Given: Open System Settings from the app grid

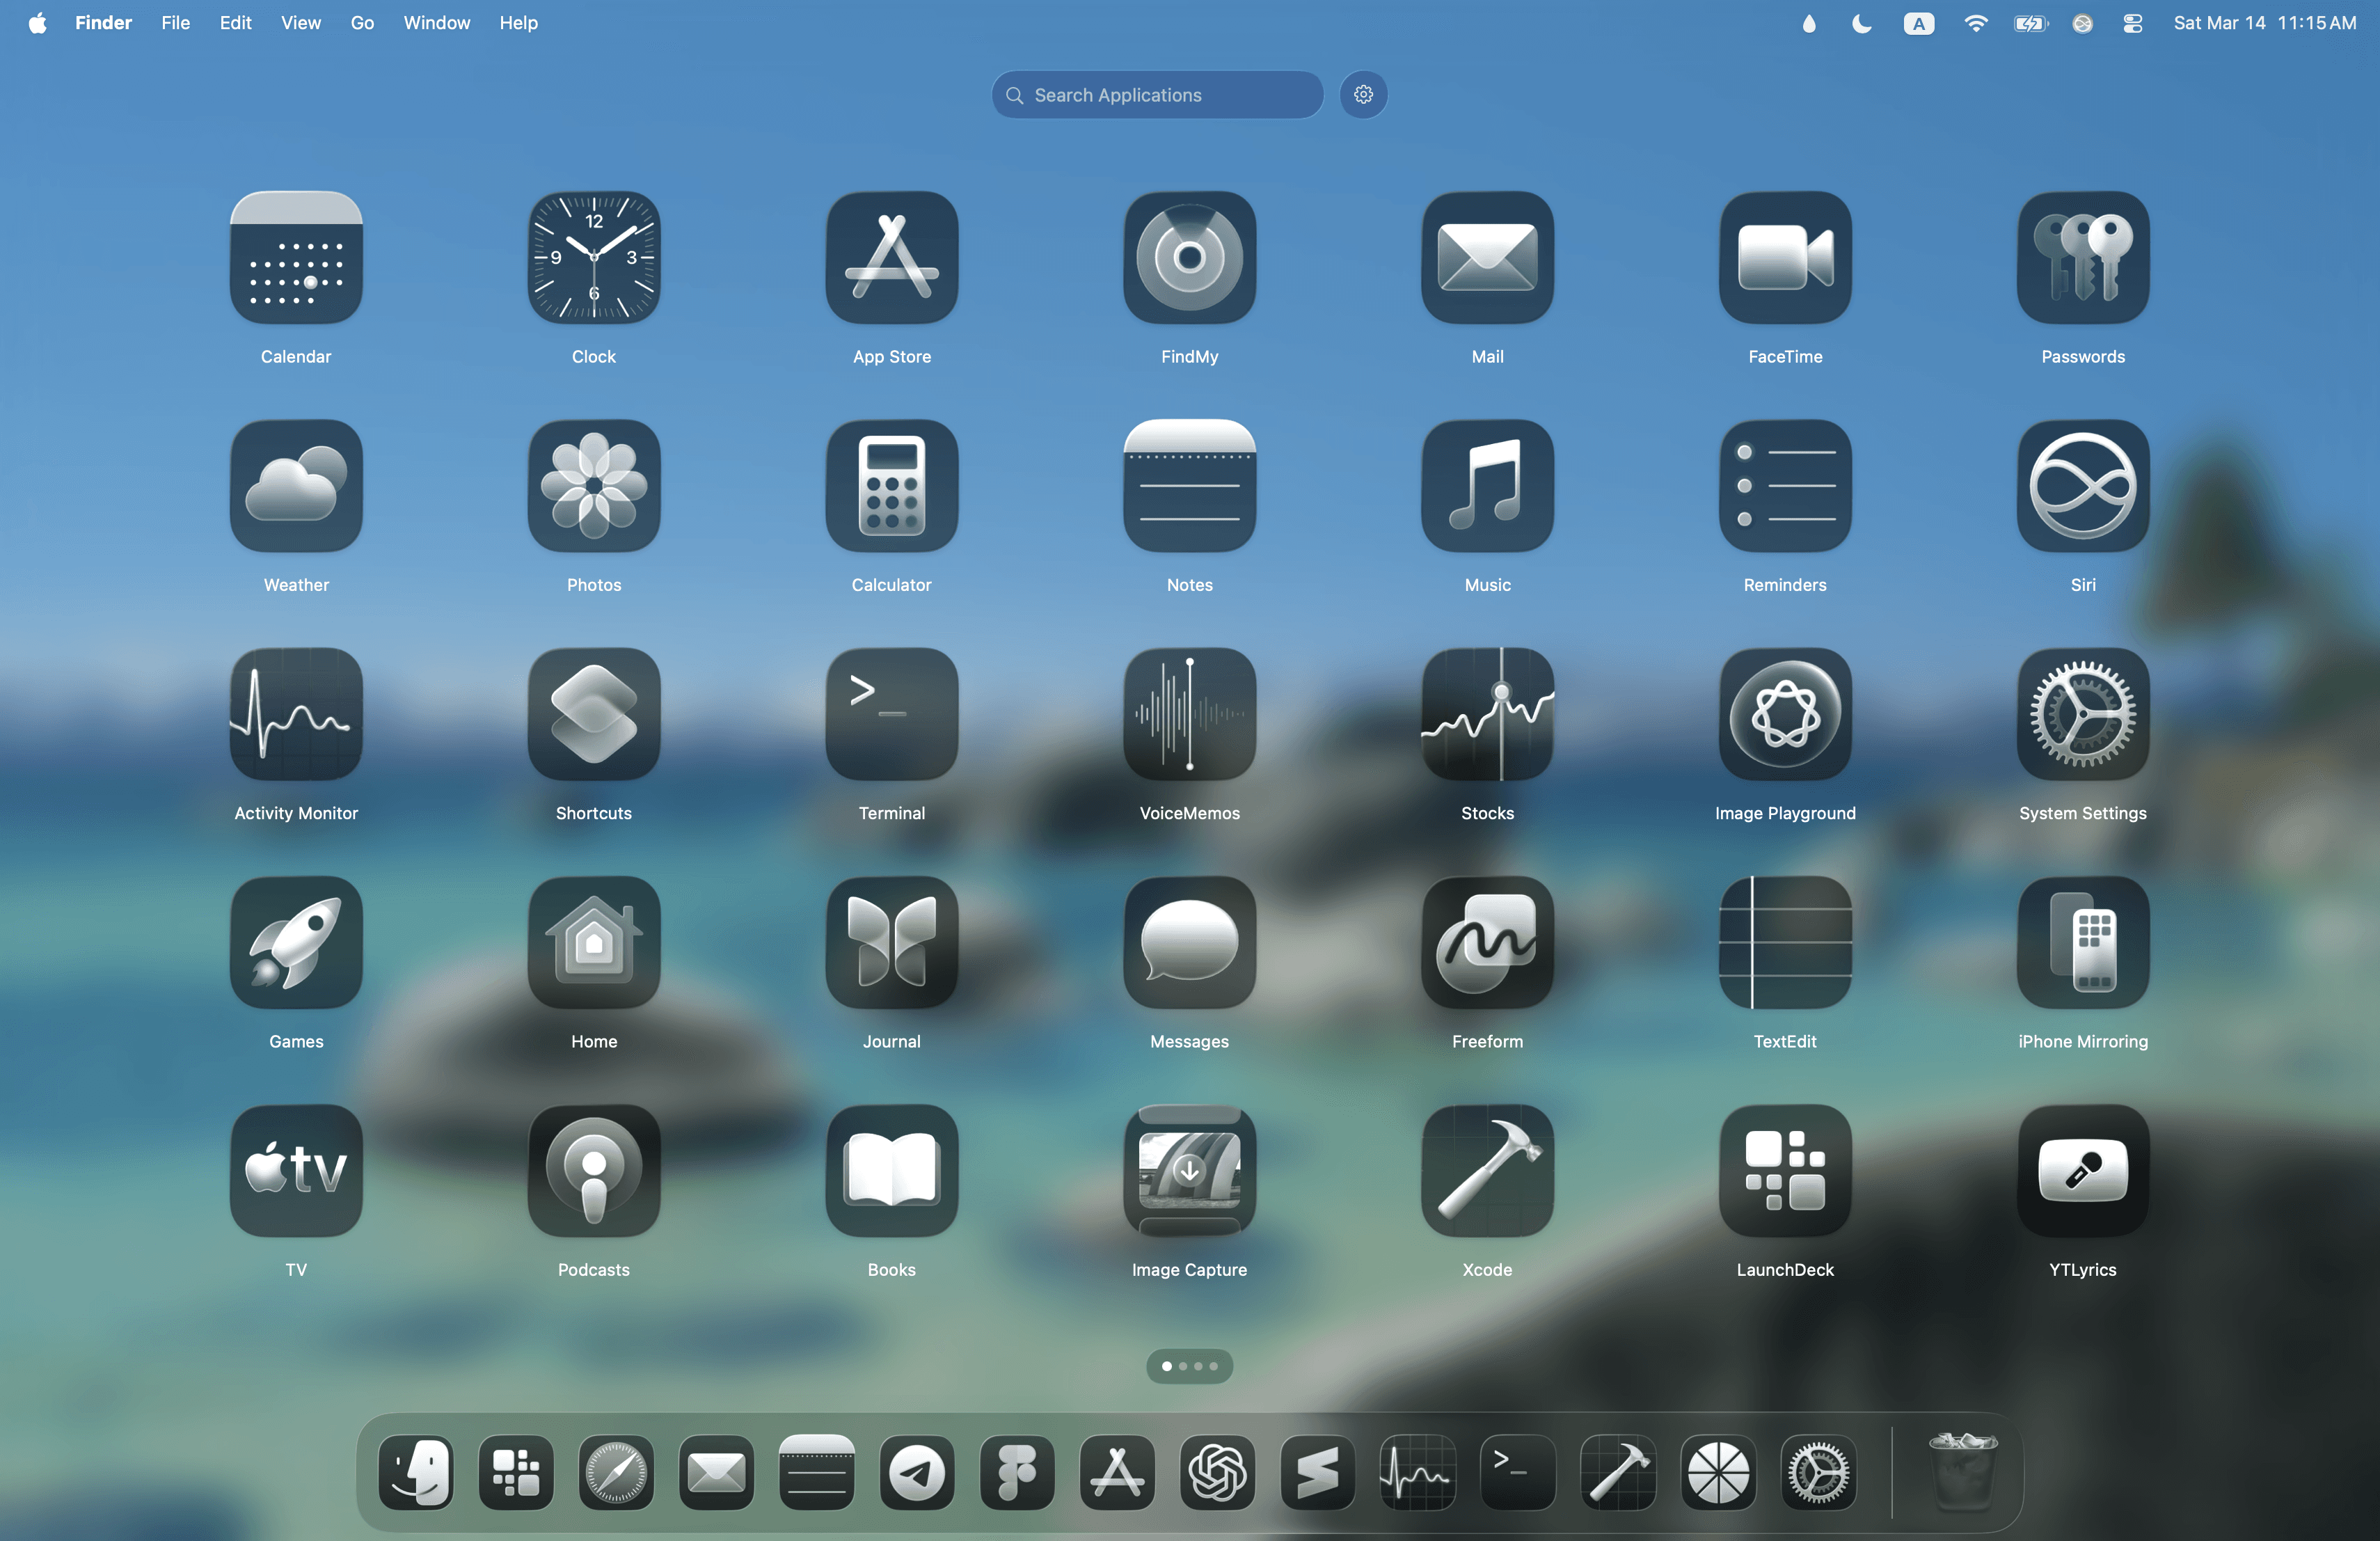Looking at the screenshot, I should tap(2084, 714).
